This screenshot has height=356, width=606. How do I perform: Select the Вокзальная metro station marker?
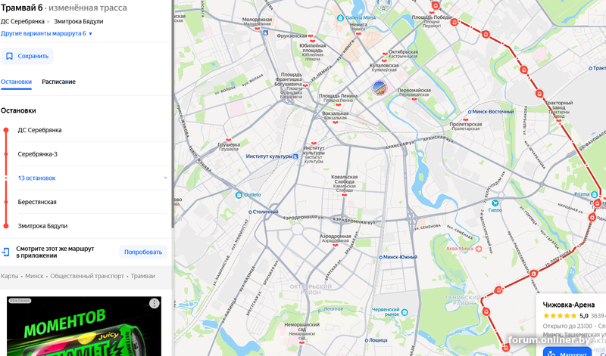point(336,122)
